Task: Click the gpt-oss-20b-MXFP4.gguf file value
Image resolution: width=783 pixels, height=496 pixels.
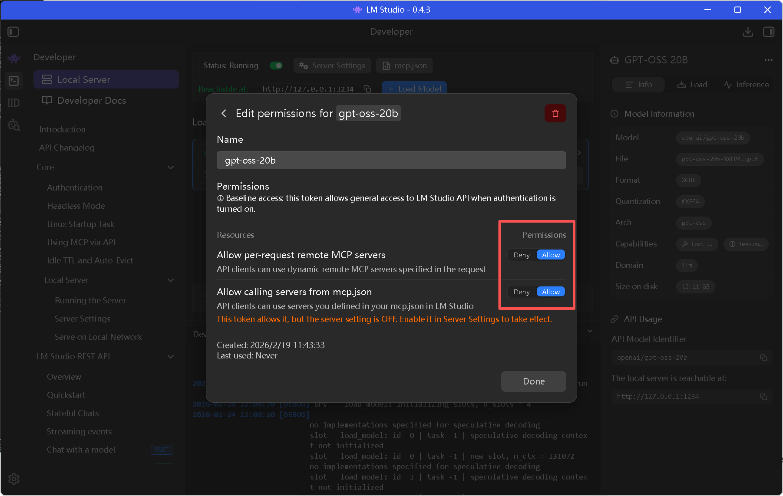Action: [x=720, y=159]
